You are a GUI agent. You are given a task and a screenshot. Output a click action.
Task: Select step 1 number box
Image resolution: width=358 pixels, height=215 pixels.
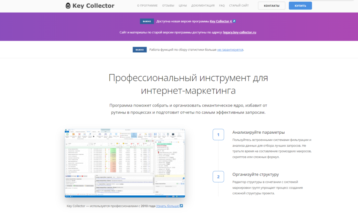[x=218, y=134]
